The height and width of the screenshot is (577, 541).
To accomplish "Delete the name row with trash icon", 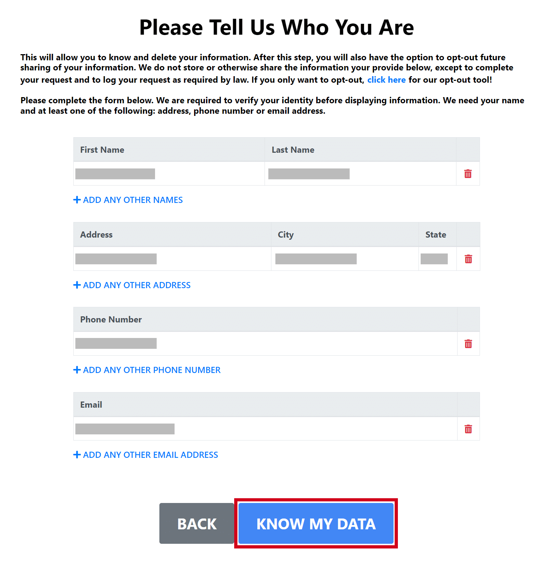I will 468,174.
